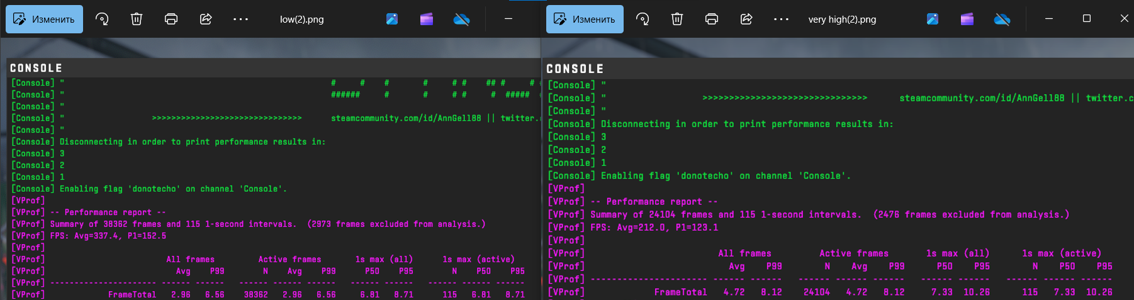The width and height of the screenshot is (1134, 300).
Task: Click steamcommunity.com URL text in left image
Action: coord(406,118)
